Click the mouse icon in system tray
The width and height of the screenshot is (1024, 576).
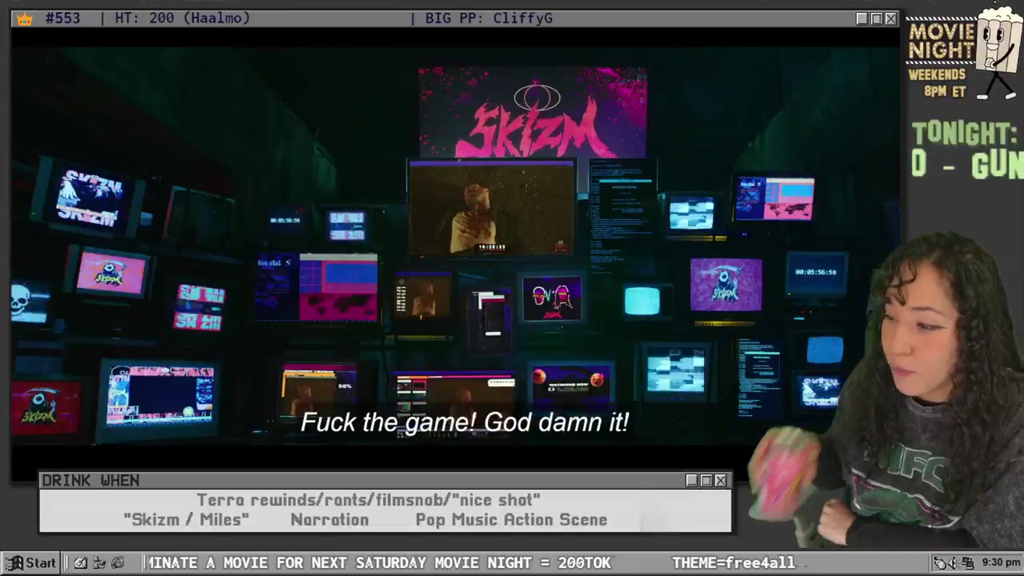pos(940,563)
